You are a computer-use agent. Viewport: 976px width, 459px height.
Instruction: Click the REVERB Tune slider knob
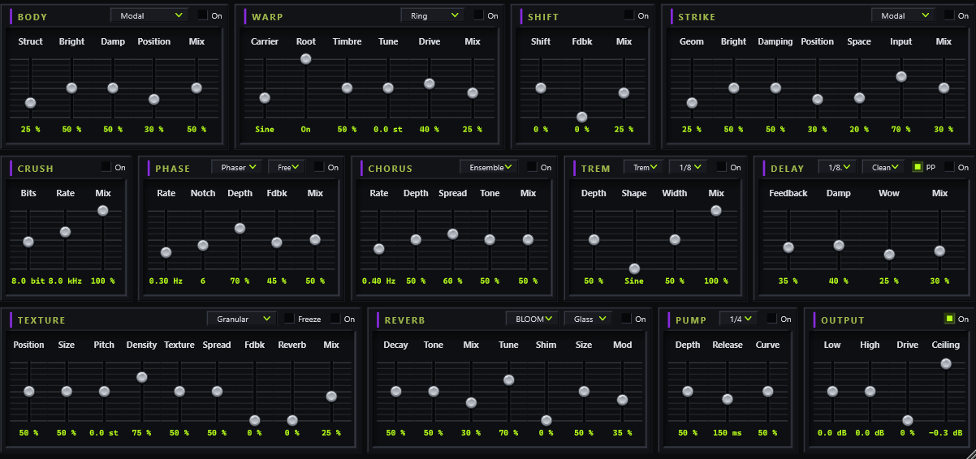tap(508, 380)
